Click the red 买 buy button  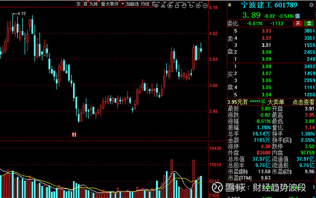pos(298,23)
